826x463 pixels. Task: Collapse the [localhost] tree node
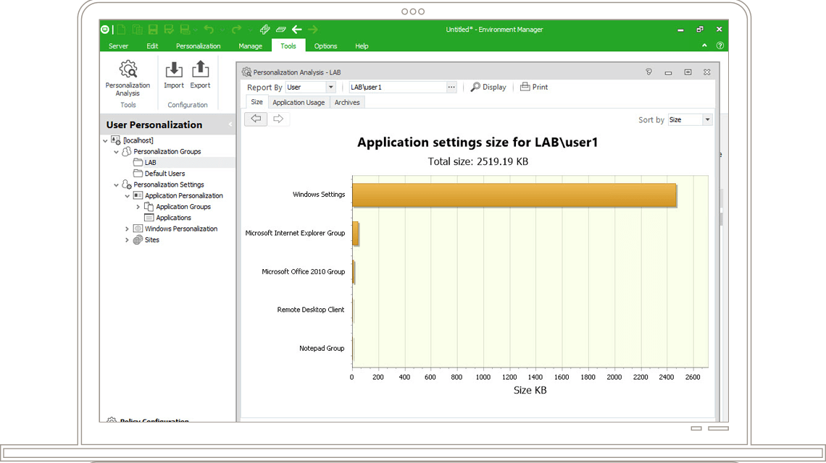[105, 141]
